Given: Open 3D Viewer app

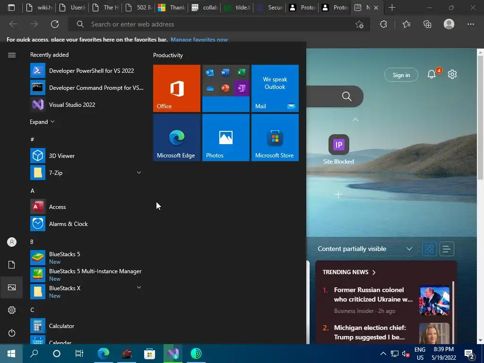Looking at the screenshot, I should [x=87, y=156].
